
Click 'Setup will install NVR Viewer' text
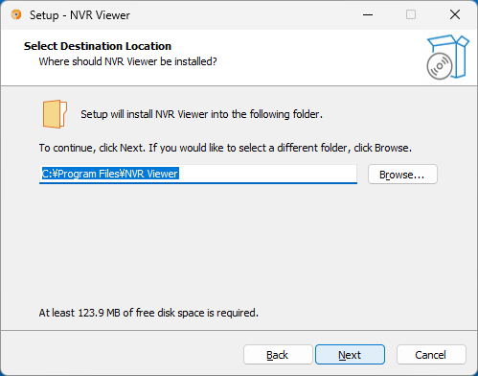click(201, 114)
